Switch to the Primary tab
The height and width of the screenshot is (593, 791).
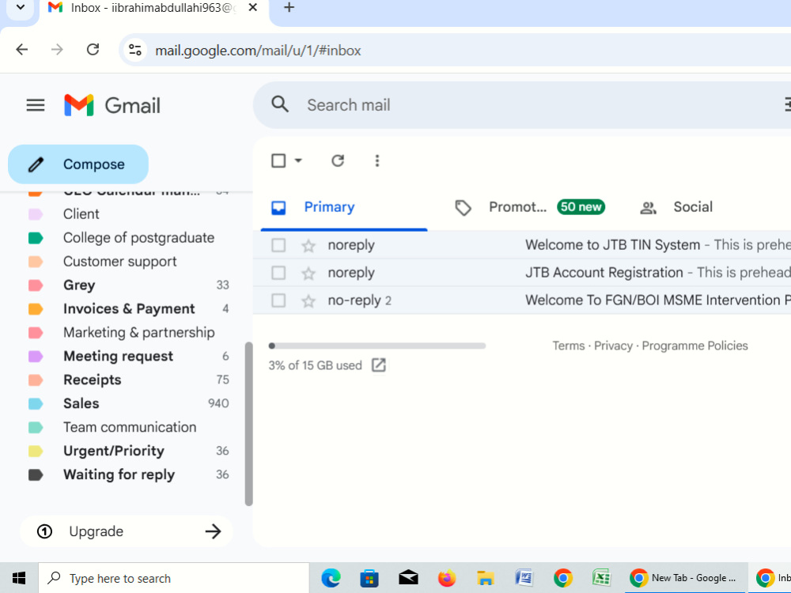tap(344, 207)
